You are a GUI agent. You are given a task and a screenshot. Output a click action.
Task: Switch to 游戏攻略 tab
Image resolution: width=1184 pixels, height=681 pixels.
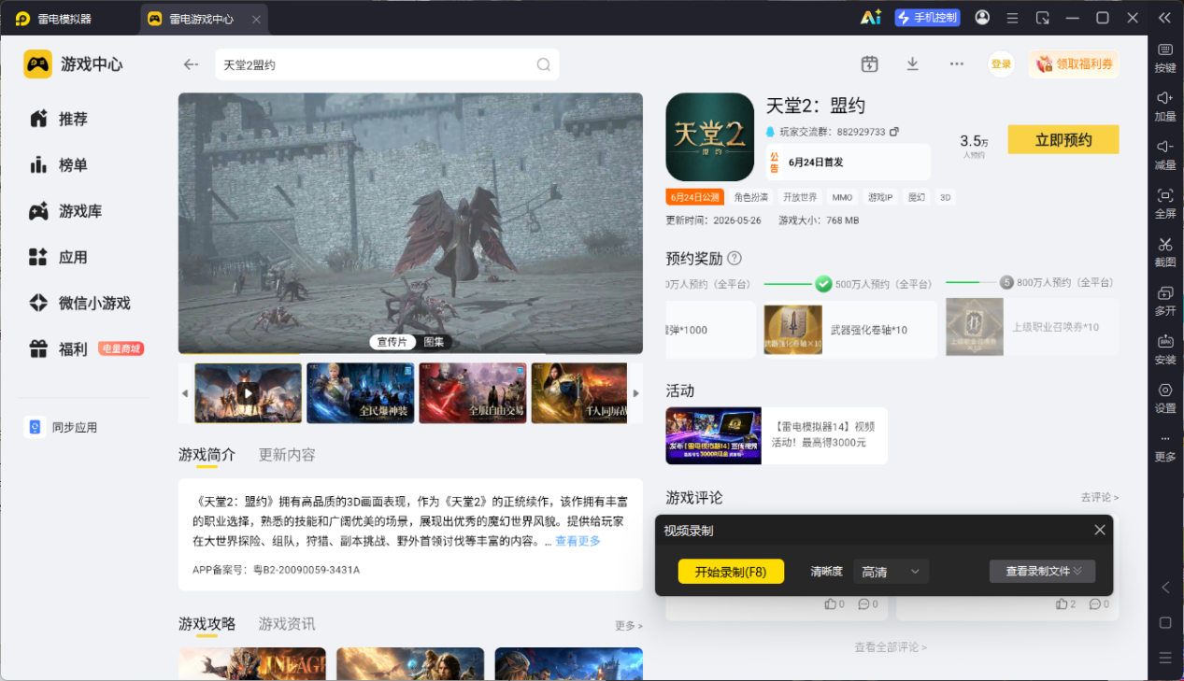click(x=207, y=624)
